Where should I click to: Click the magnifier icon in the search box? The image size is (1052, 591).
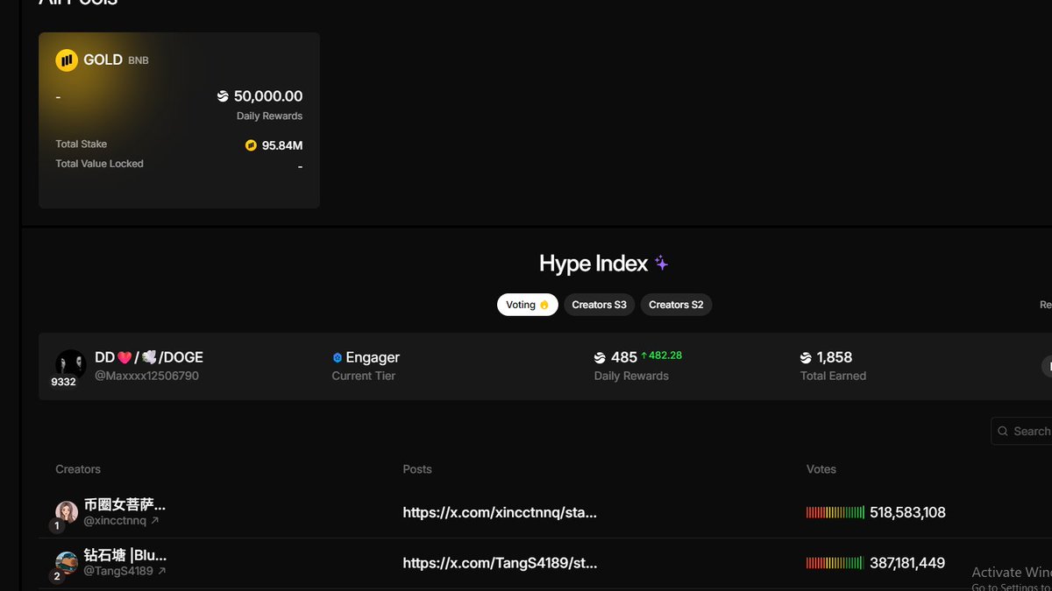1002,431
